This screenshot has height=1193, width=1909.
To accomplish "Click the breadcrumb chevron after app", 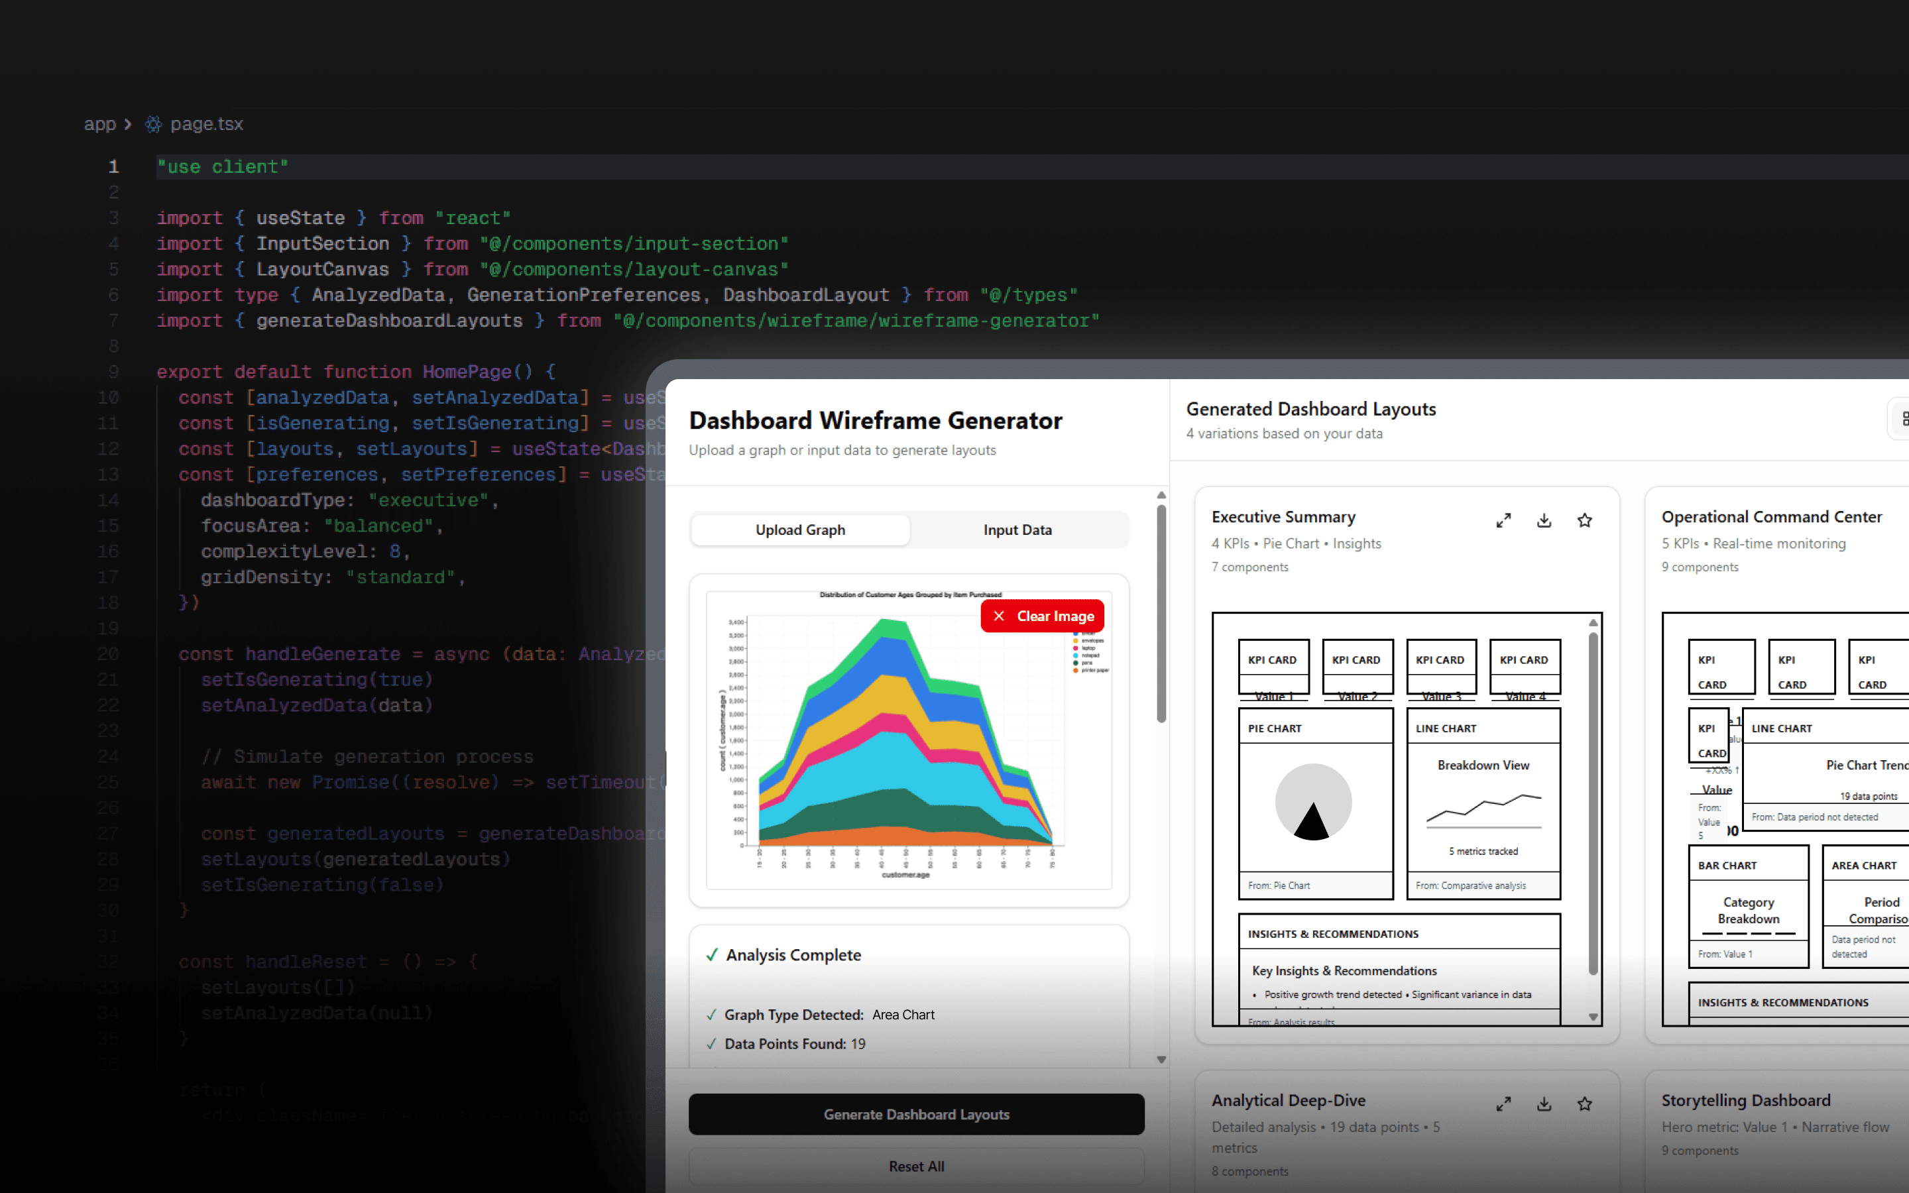I will tap(128, 124).
